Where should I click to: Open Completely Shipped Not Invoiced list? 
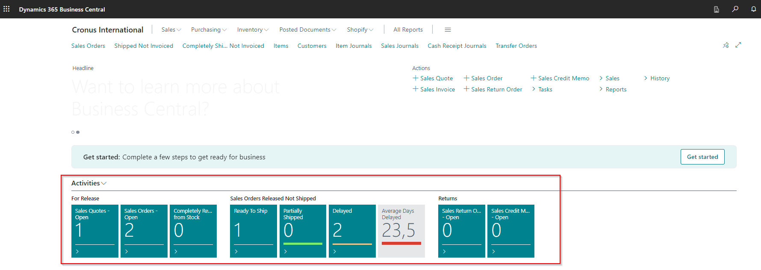click(223, 46)
